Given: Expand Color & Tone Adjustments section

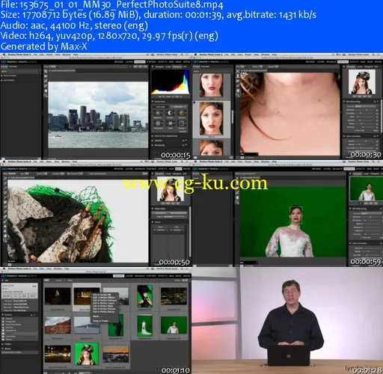Looking at the screenshot, I should 153,136.
